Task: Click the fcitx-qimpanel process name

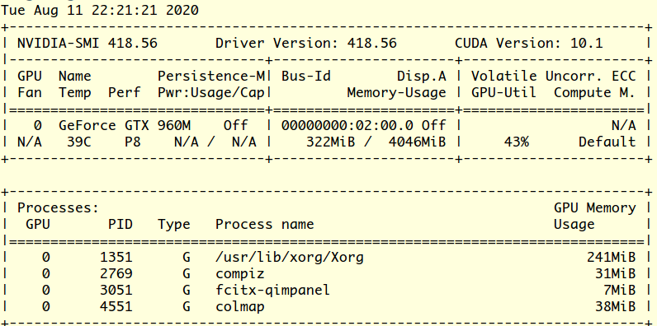Action: click(272, 290)
